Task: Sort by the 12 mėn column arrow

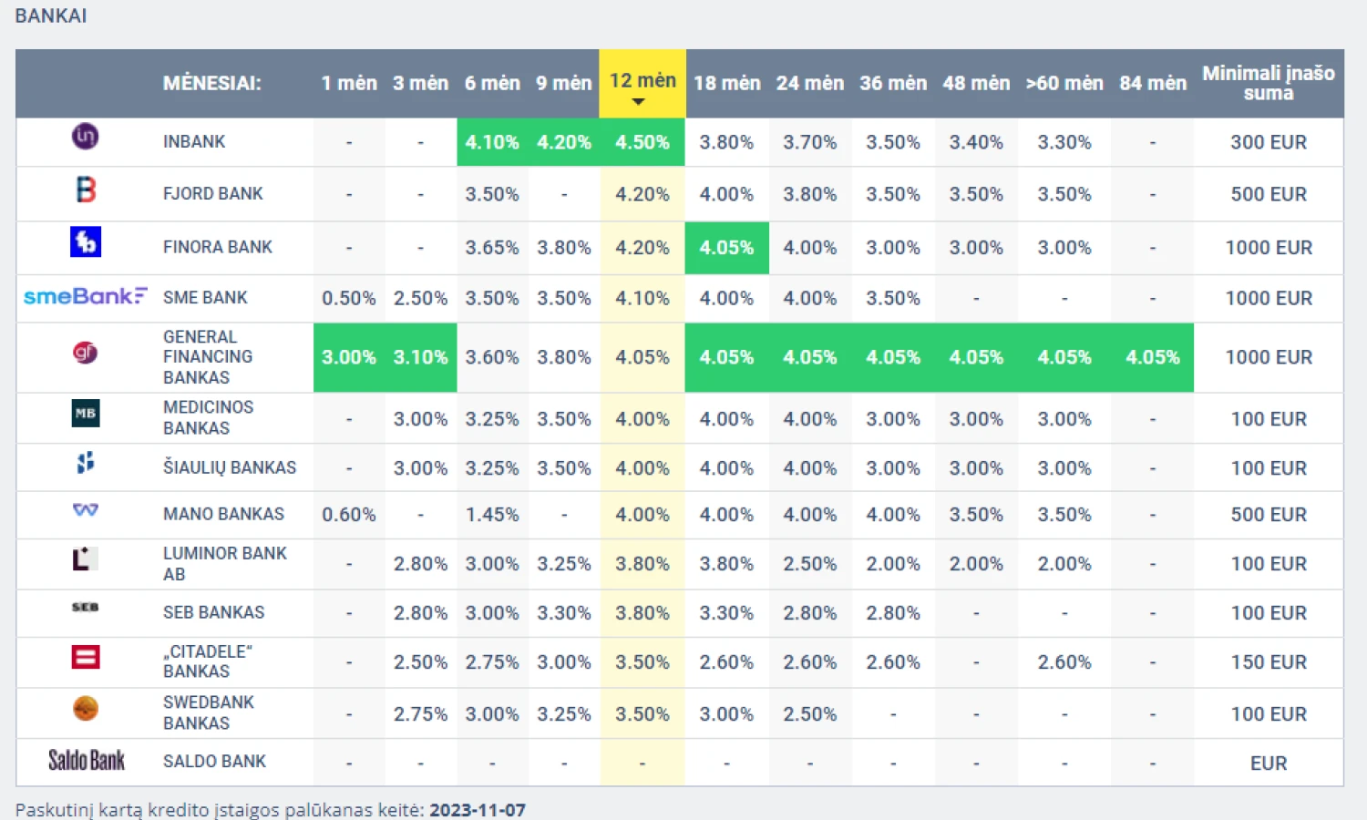Action: [639, 102]
